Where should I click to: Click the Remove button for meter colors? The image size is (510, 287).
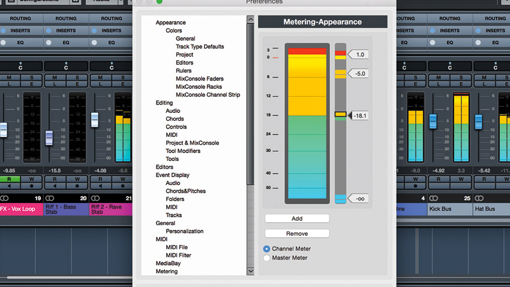tap(297, 234)
